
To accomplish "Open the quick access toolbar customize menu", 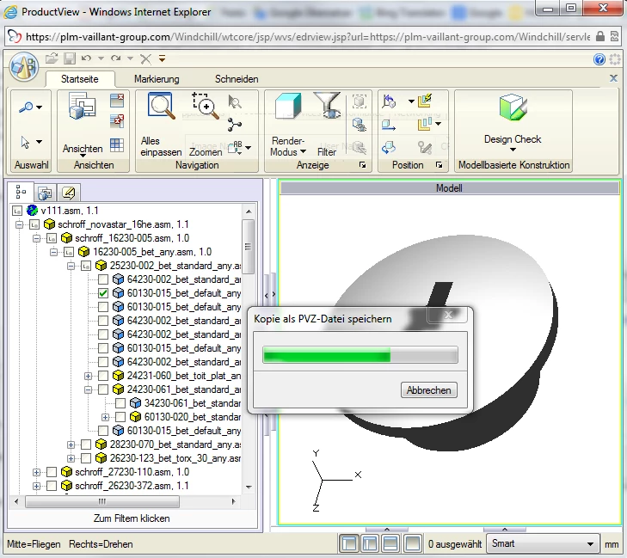I will coord(162,58).
